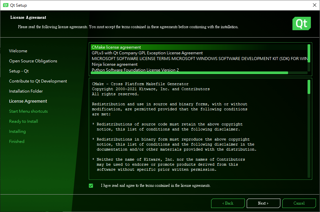Click the license list vertical scrollbar
The width and height of the screenshot is (320, 212).
click(309, 53)
